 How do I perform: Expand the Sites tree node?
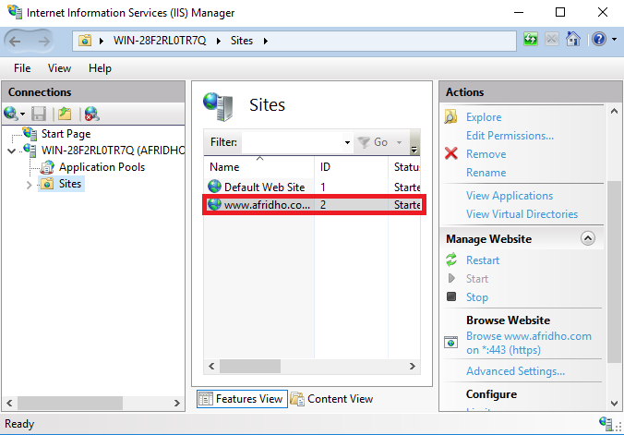click(29, 185)
